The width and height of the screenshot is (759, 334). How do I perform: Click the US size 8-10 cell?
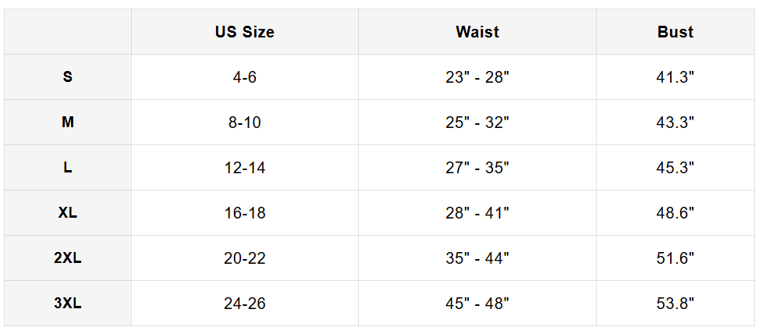[244, 123]
